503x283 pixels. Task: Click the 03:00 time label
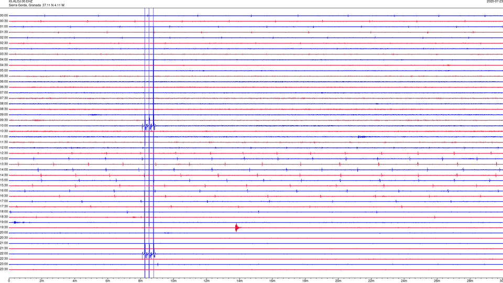[4, 48]
